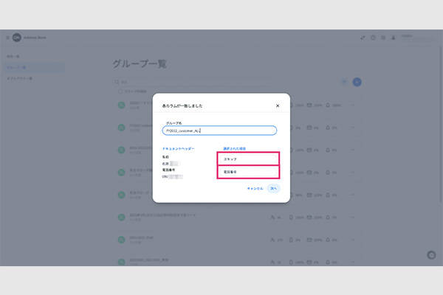Select グループ一覧 in the sidebar
Screen dimensions: 443x295
click(18, 67)
